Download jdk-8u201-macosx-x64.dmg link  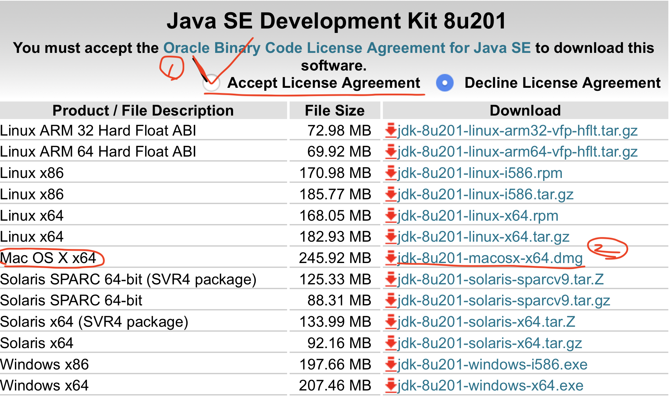[x=490, y=258]
